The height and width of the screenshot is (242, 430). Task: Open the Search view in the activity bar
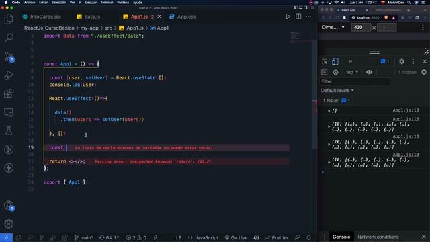(x=9, y=38)
